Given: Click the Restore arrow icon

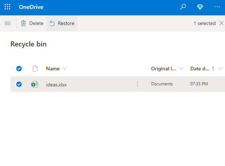Looking at the screenshot, I should click(x=52, y=23).
